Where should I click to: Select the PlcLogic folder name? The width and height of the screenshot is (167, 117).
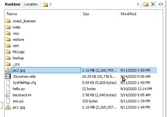[19, 52]
